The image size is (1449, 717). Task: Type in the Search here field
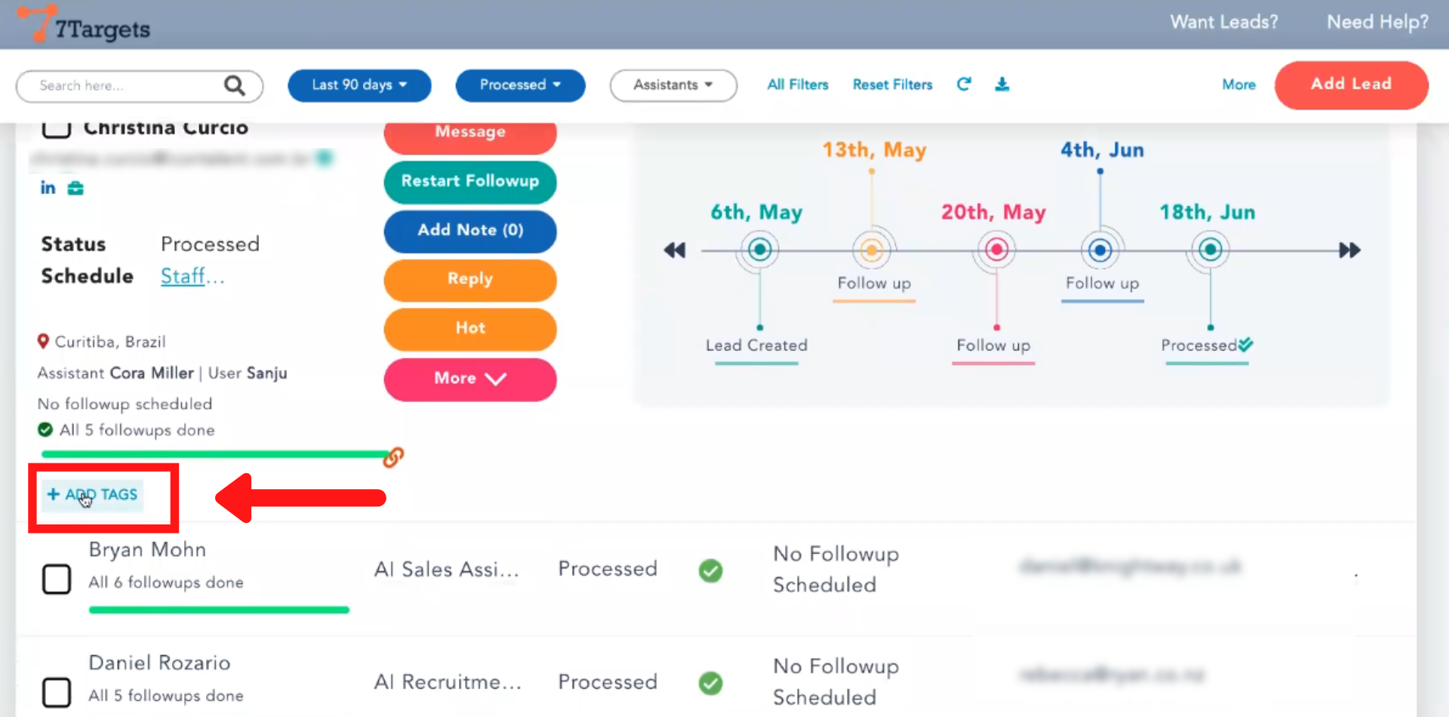point(128,86)
